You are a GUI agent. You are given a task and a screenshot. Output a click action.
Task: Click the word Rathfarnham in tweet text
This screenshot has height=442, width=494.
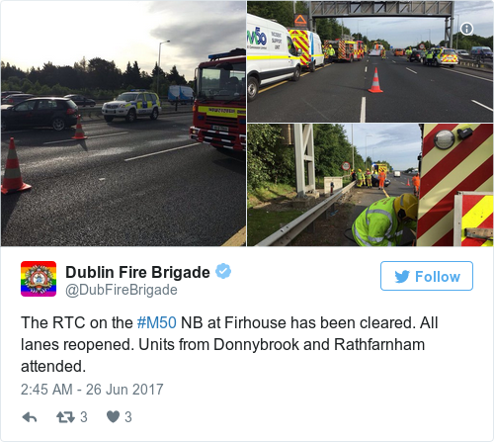click(379, 345)
